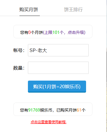
Task: Click the 帐号: label
Action: 19,51
